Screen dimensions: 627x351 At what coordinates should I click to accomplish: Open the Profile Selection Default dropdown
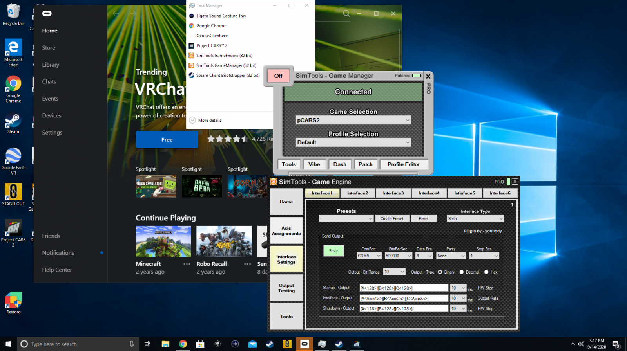(x=353, y=142)
